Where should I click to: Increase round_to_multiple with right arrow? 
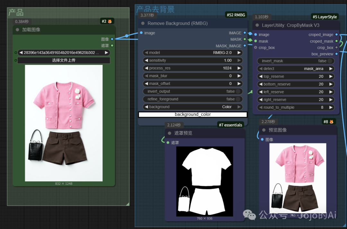tap(331, 107)
